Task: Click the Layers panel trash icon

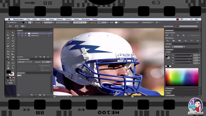Action: pyautogui.click(x=48, y=57)
